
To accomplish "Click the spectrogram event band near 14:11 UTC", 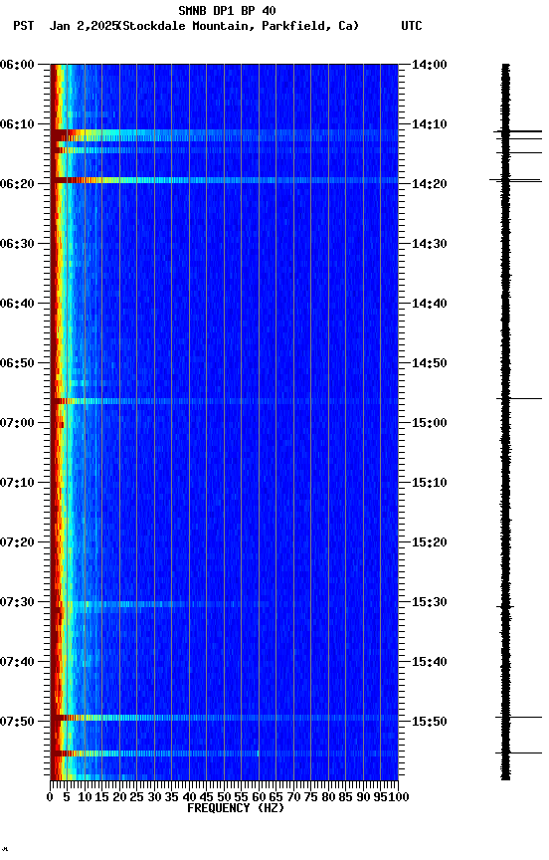I will (x=224, y=132).
